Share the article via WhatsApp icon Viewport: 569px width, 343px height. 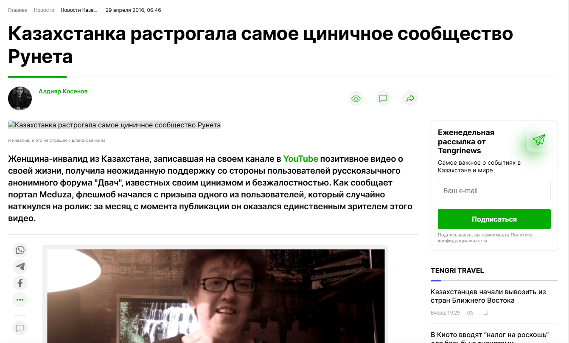pos(20,250)
